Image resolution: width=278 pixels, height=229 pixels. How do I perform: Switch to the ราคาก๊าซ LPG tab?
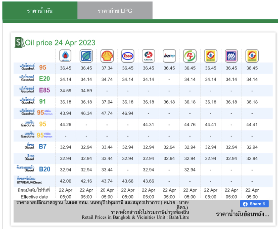point(115,10)
